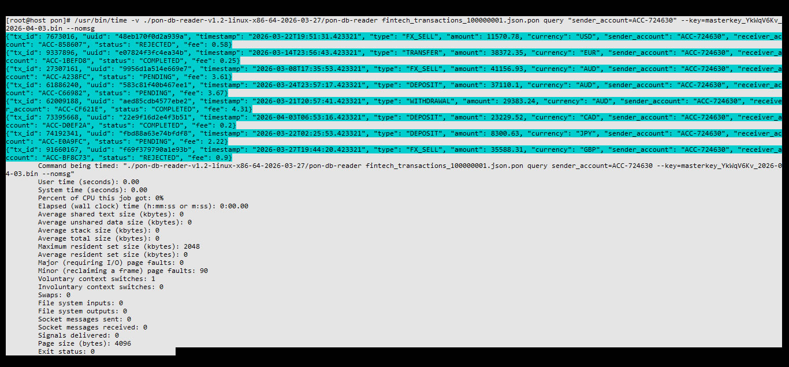
Task: Click amount value 29383.24
Action: click(x=519, y=101)
